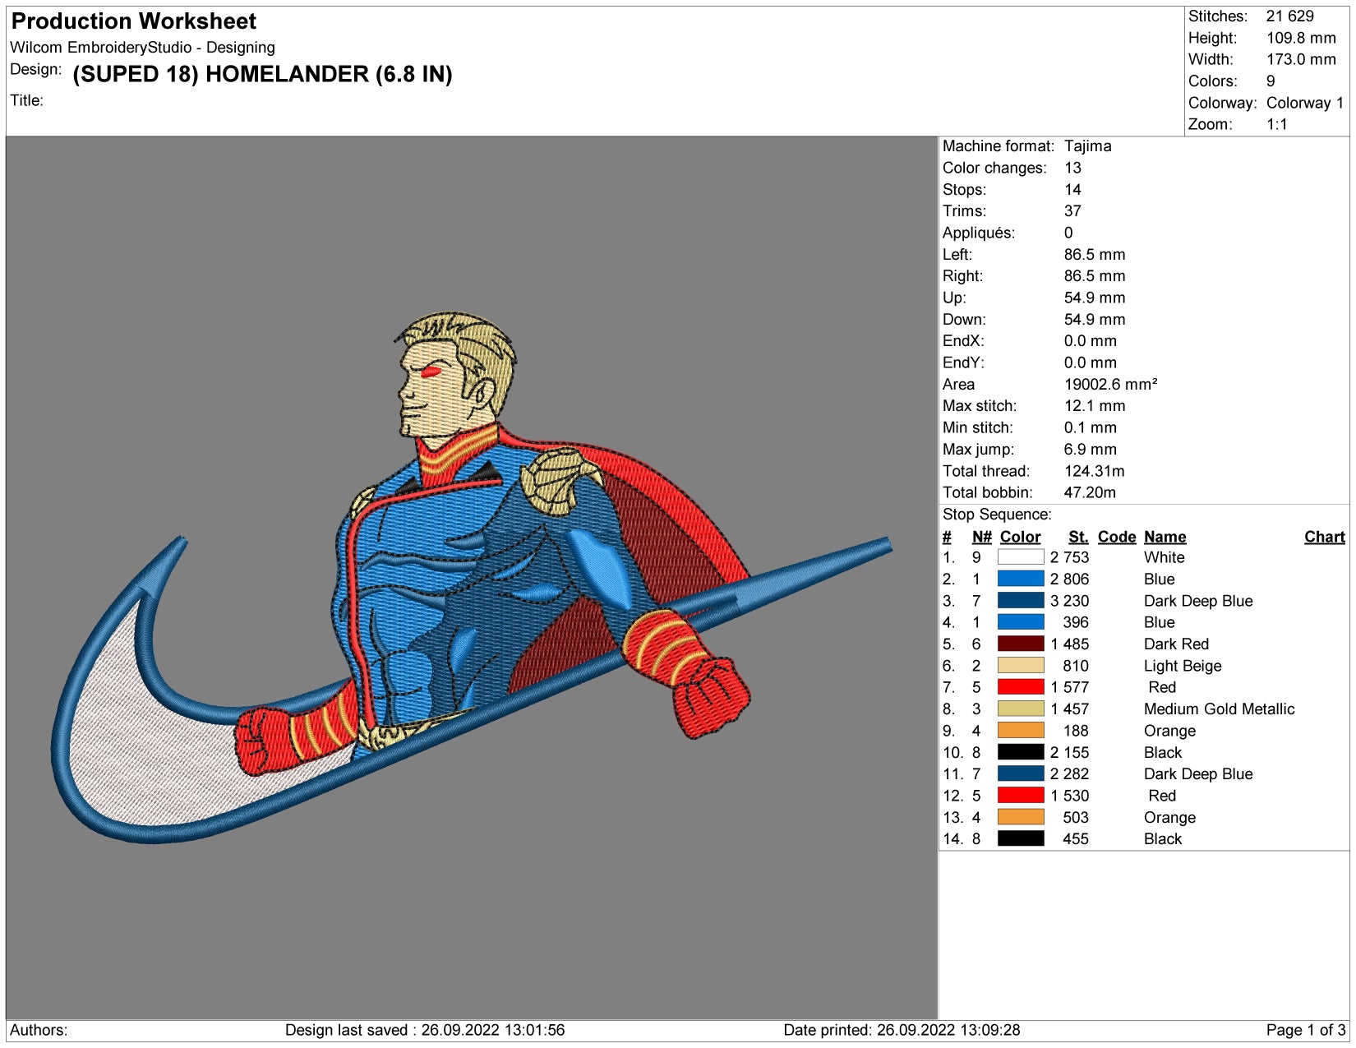Click stitch count '2 155' in stop 10
The image size is (1356, 1048).
[1069, 752]
